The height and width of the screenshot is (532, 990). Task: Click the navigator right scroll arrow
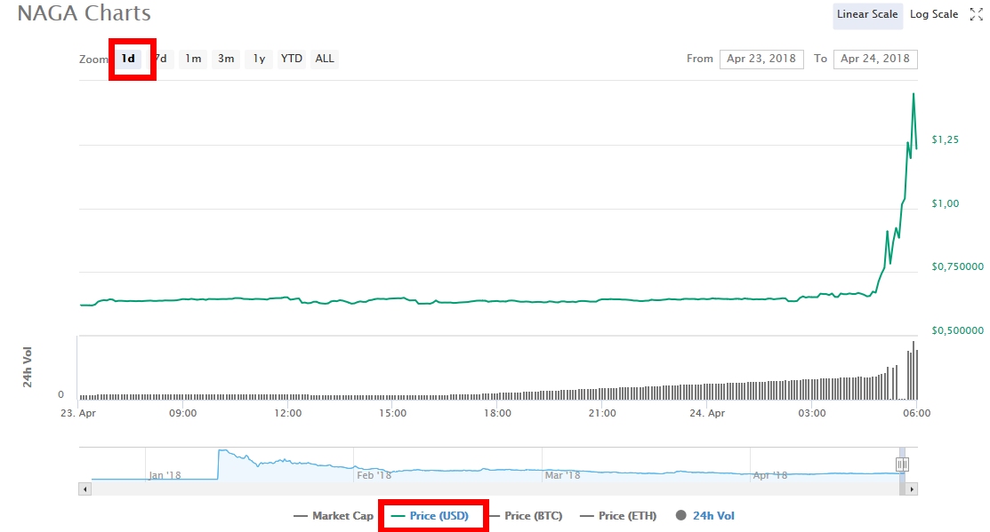coord(911,488)
